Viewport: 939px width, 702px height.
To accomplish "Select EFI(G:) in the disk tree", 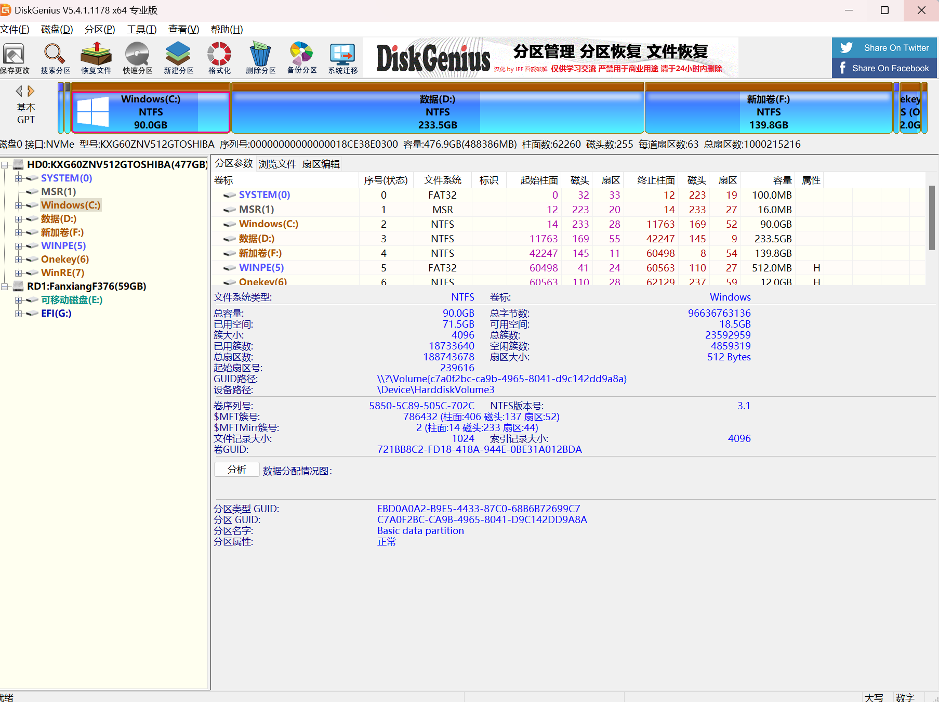I will [x=56, y=314].
